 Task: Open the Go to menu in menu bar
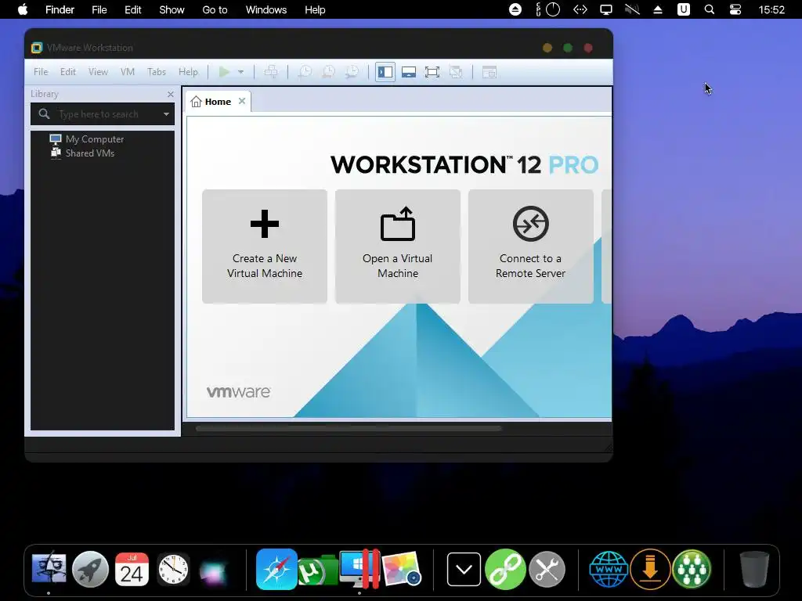click(215, 9)
